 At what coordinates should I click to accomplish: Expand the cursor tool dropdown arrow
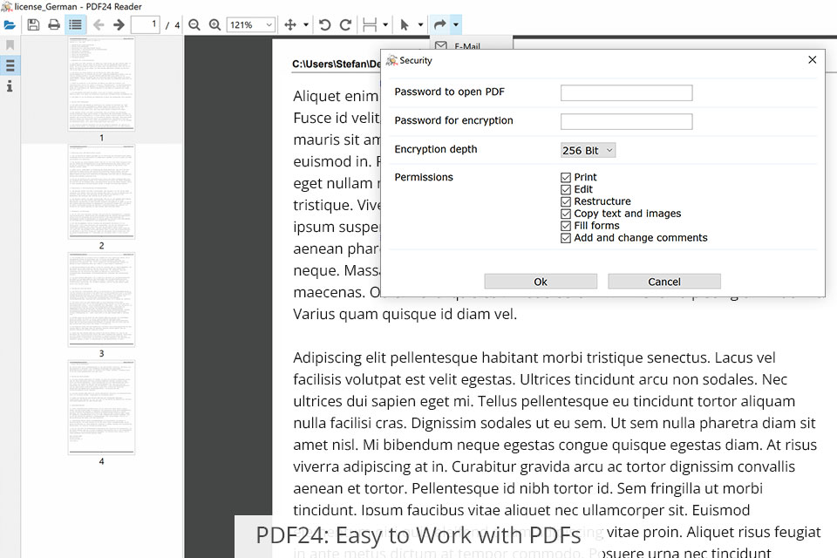(420, 25)
